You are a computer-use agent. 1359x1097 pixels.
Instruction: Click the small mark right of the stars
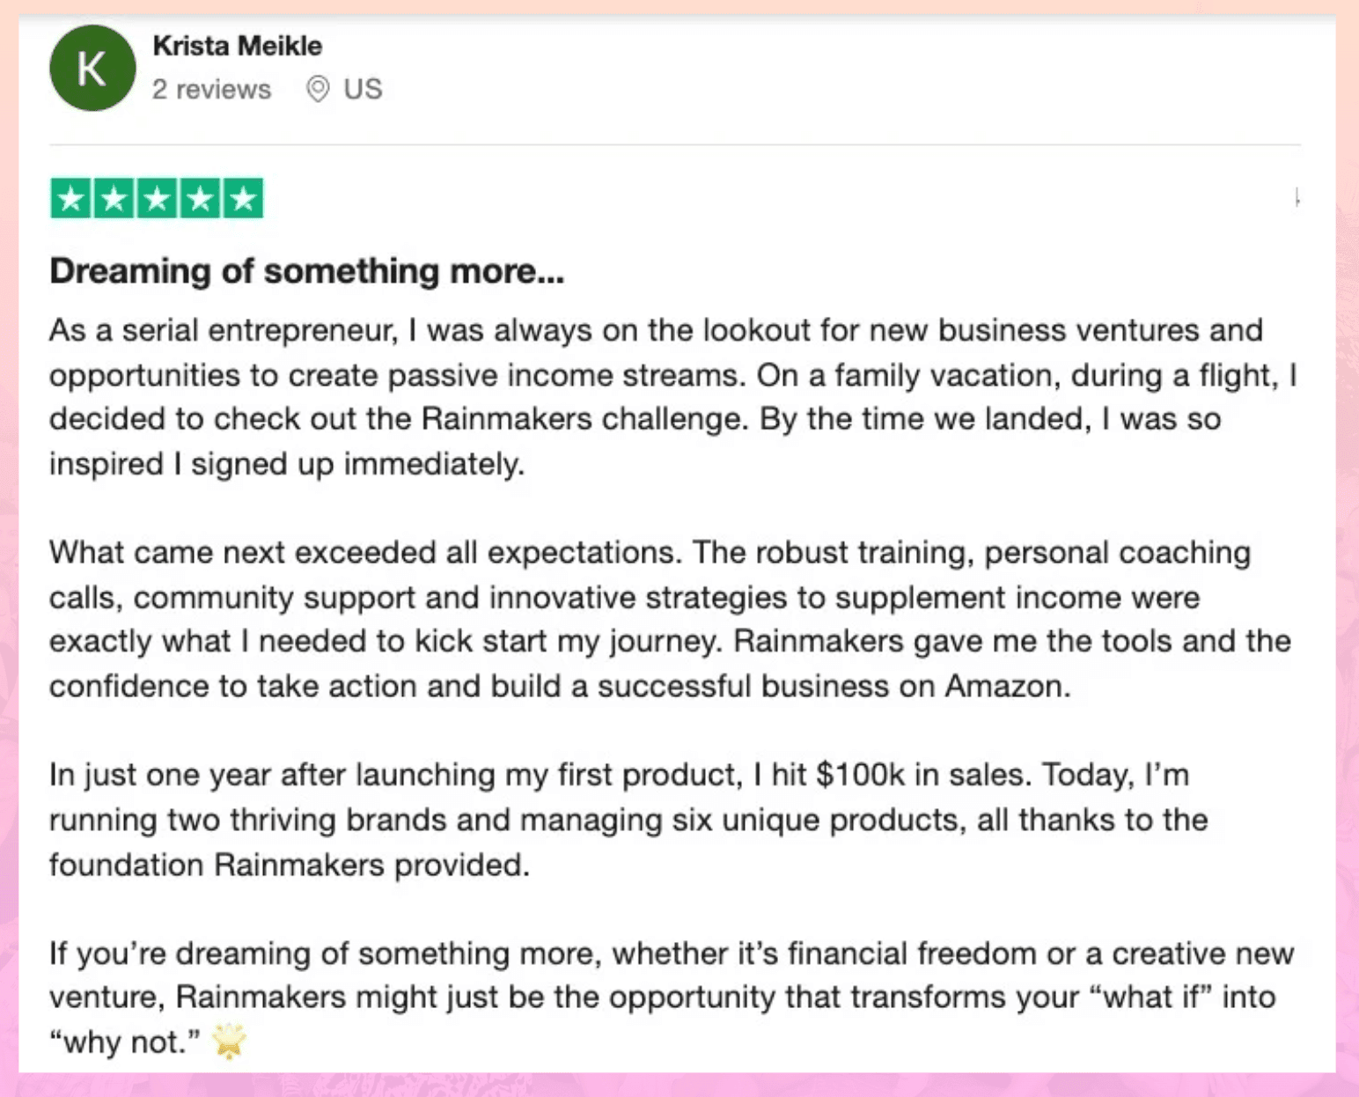click(1297, 198)
